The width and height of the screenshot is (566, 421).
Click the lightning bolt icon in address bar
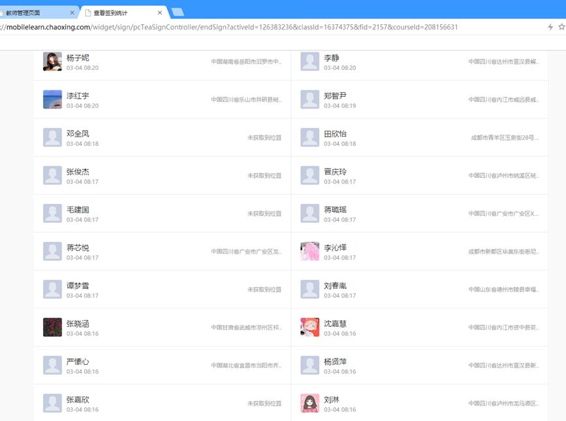click(551, 27)
